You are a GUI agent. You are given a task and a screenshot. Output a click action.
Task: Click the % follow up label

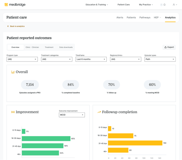click(112, 93)
